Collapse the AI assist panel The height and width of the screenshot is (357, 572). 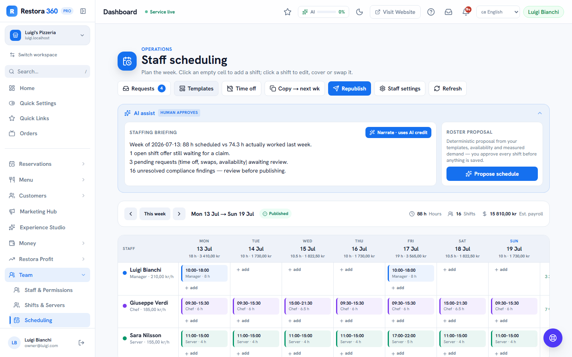coord(540,113)
